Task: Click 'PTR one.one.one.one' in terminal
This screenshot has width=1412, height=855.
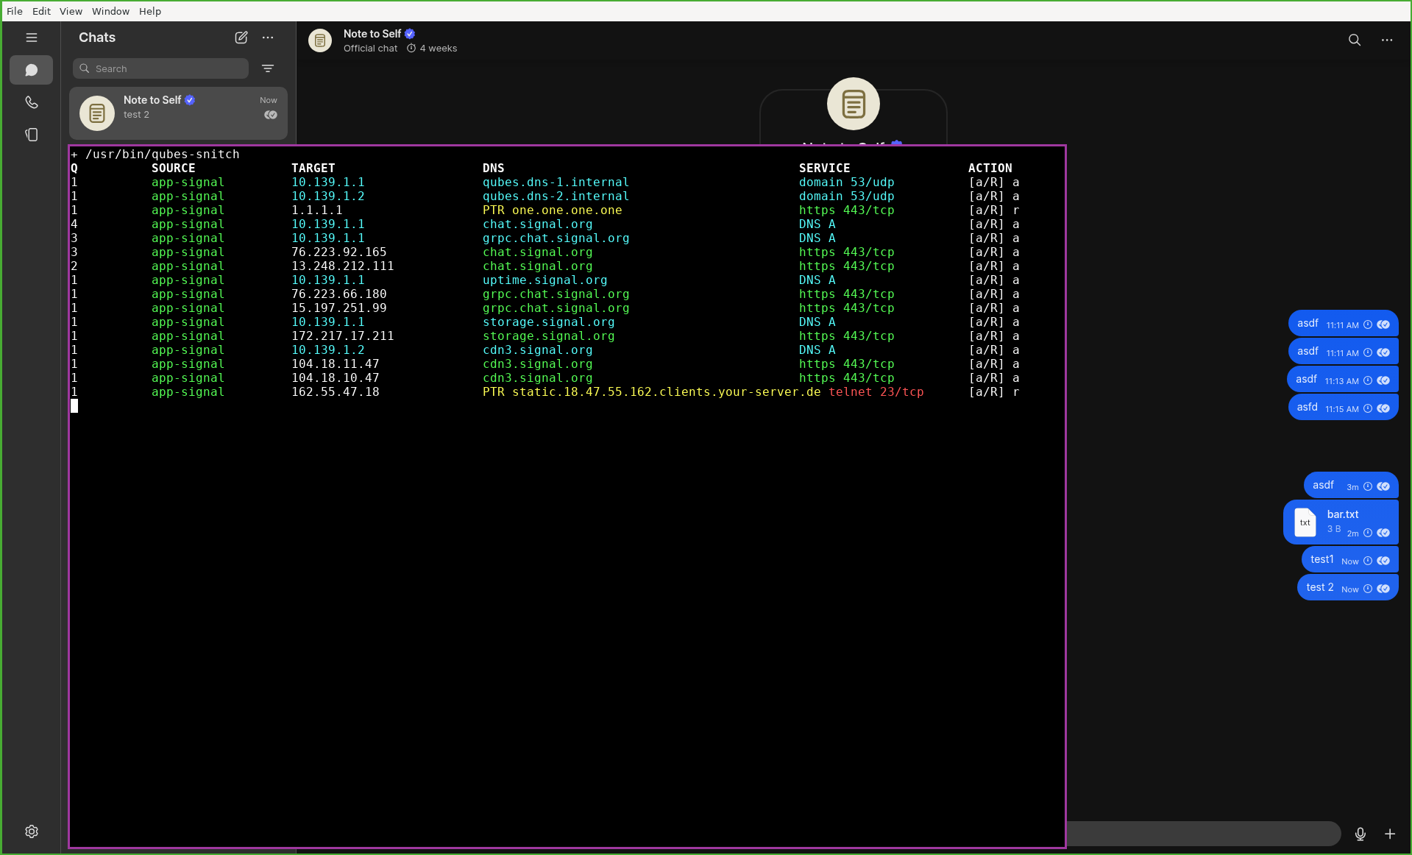Action: point(553,210)
